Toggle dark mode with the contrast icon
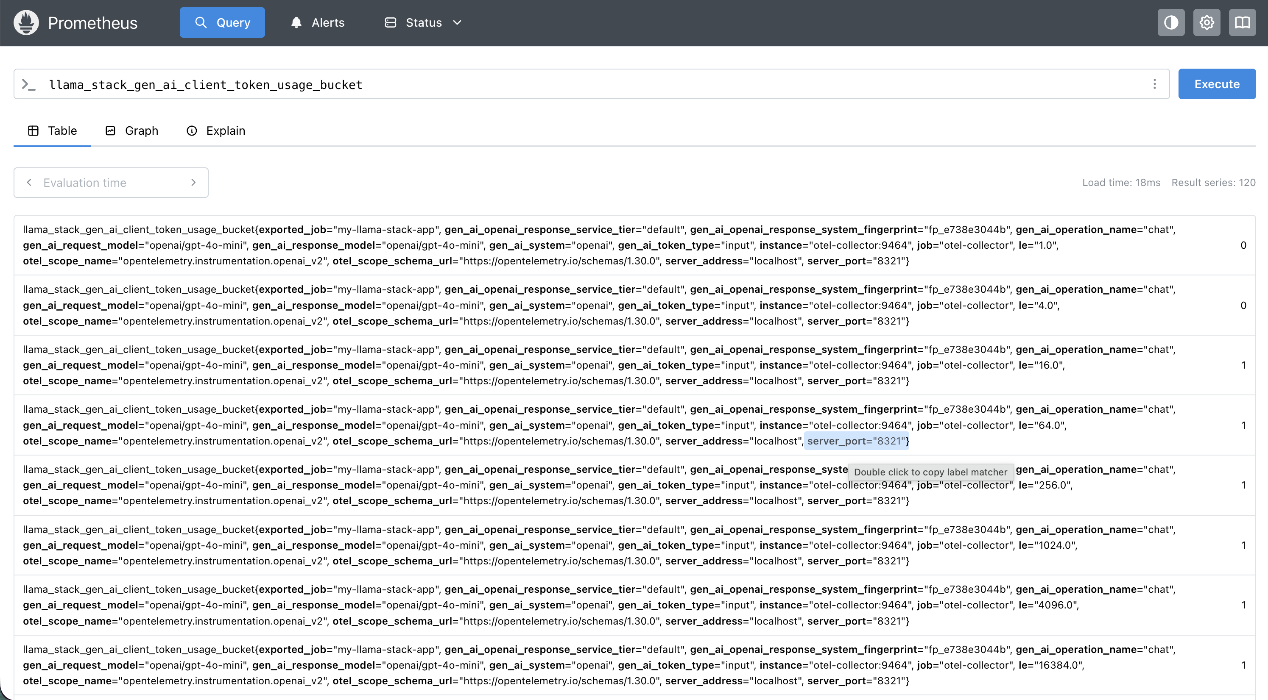1268x700 pixels. click(1170, 22)
